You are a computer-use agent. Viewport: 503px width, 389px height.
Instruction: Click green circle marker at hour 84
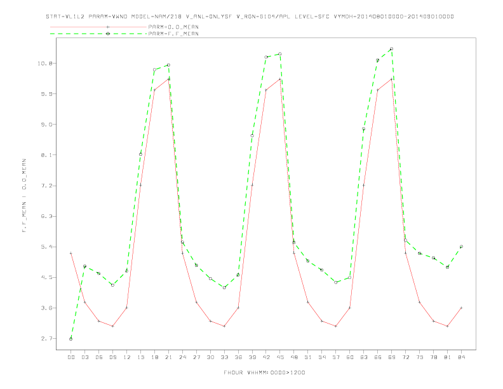461,247
